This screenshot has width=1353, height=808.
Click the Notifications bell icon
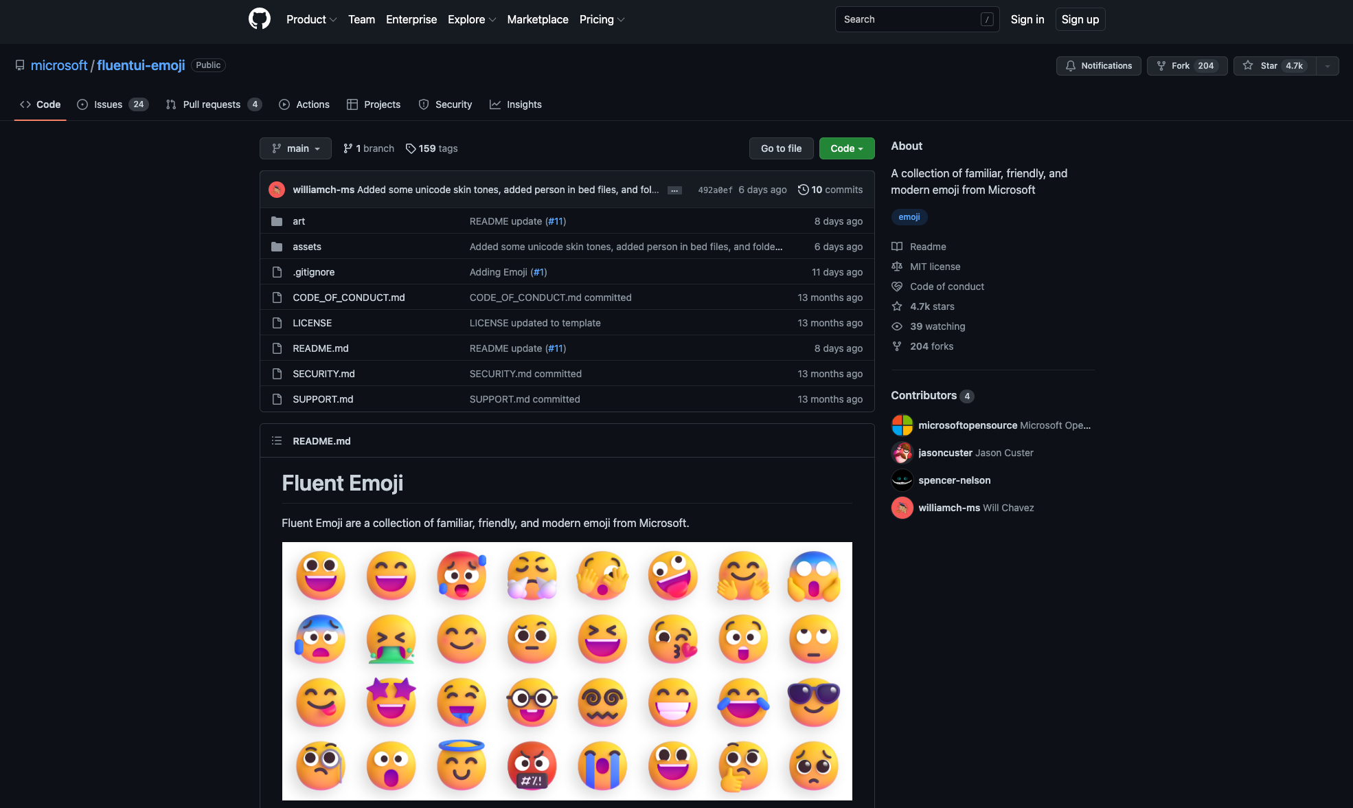tap(1070, 66)
